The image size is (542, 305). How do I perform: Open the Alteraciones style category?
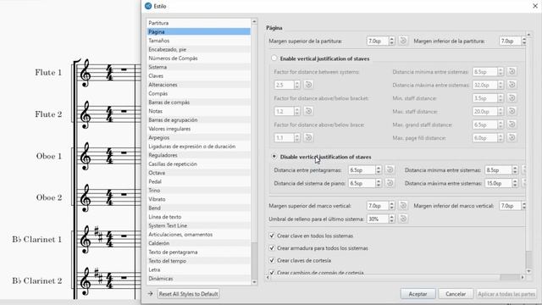[199, 85]
